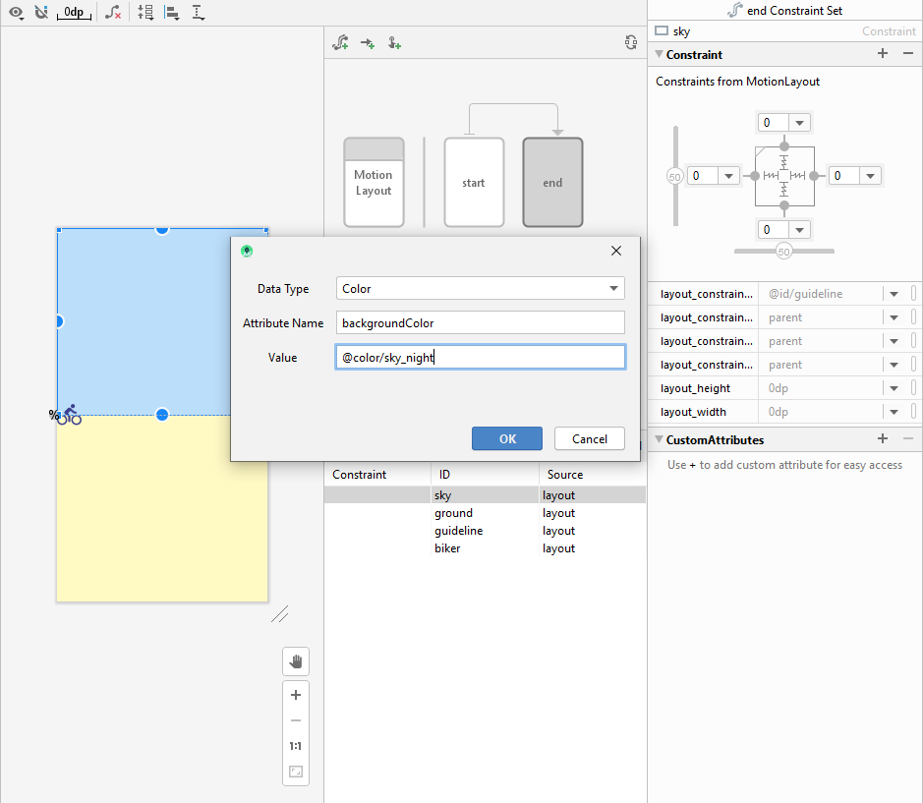Image resolution: width=923 pixels, height=803 pixels.
Task: Toggle autoconnect to parent magnet
Action: [40, 13]
